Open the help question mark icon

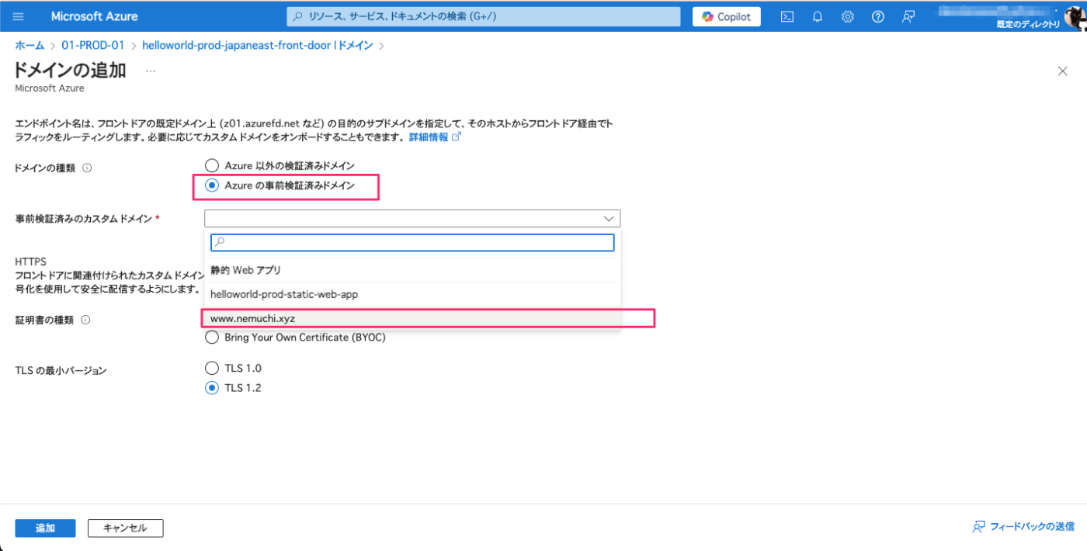point(877,16)
